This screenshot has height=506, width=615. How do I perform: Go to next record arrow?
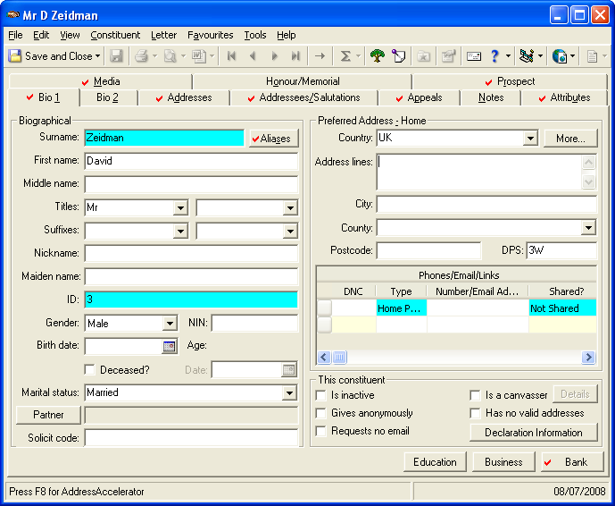click(275, 56)
